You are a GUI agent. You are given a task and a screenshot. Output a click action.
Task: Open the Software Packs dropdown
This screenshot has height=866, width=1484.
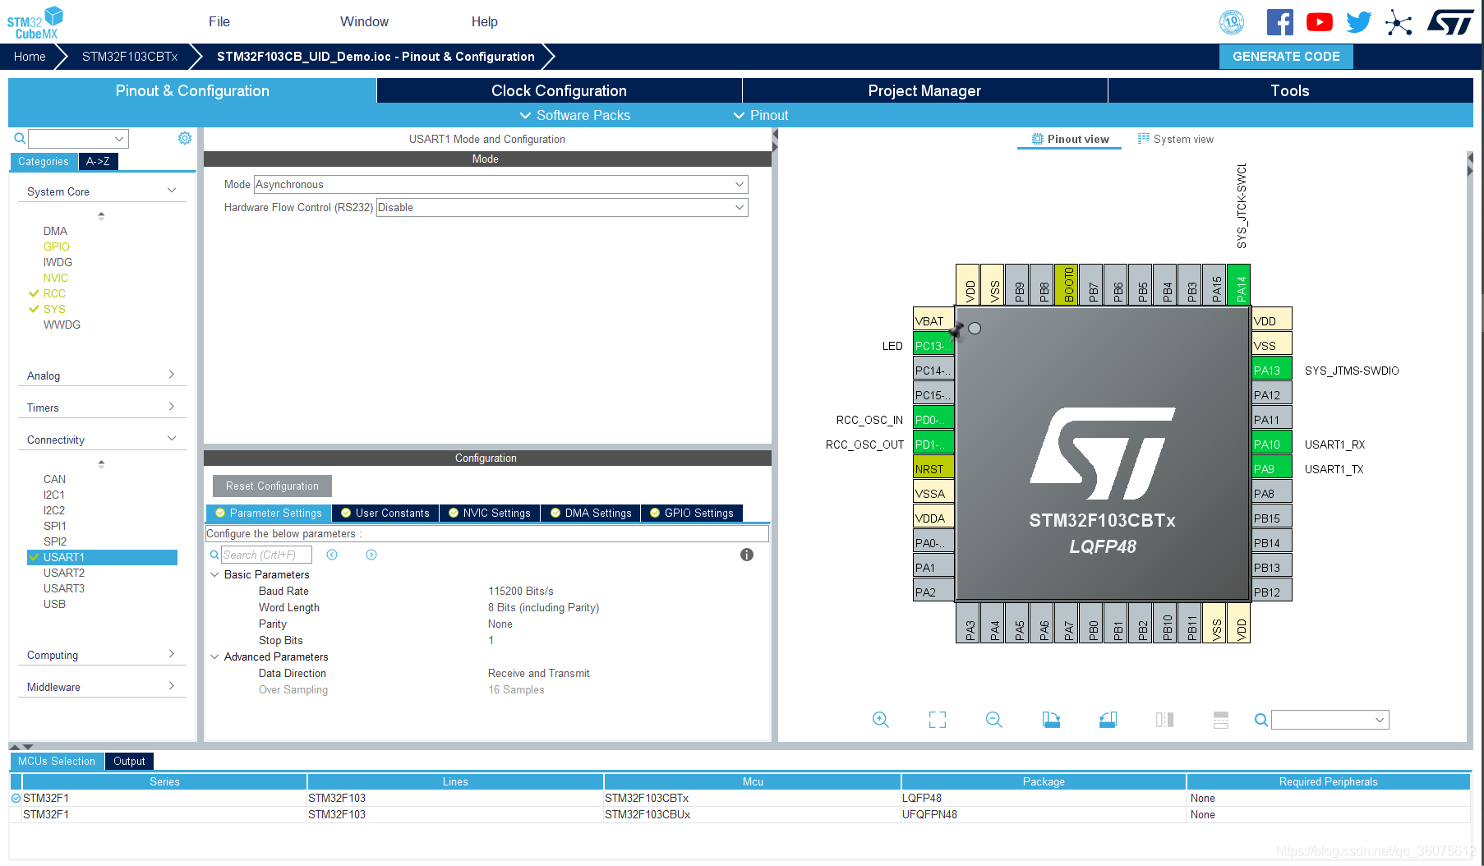point(574,115)
